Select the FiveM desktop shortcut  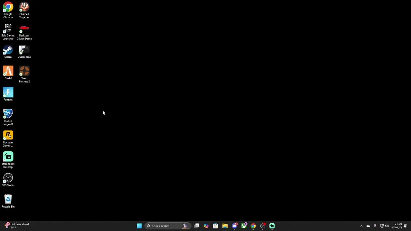(8, 73)
